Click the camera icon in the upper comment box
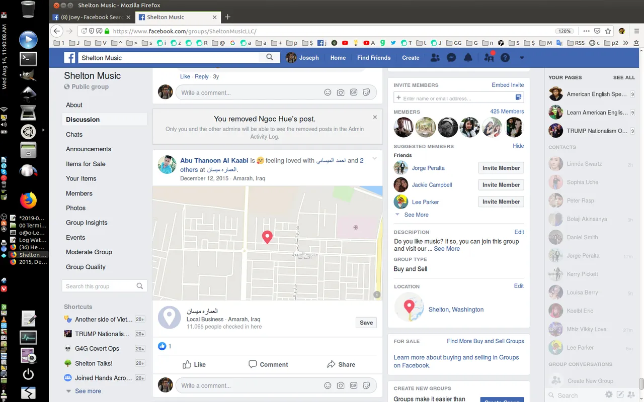This screenshot has width=644, height=402. click(x=341, y=92)
